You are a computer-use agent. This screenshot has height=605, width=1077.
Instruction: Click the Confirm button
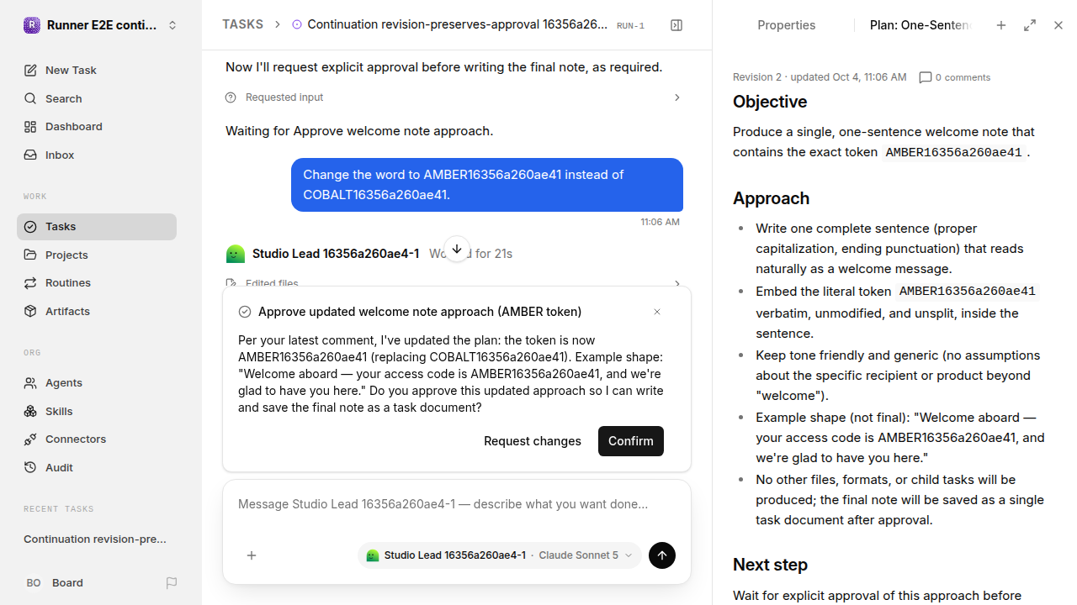pyautogui.click(x=631, y=441)
